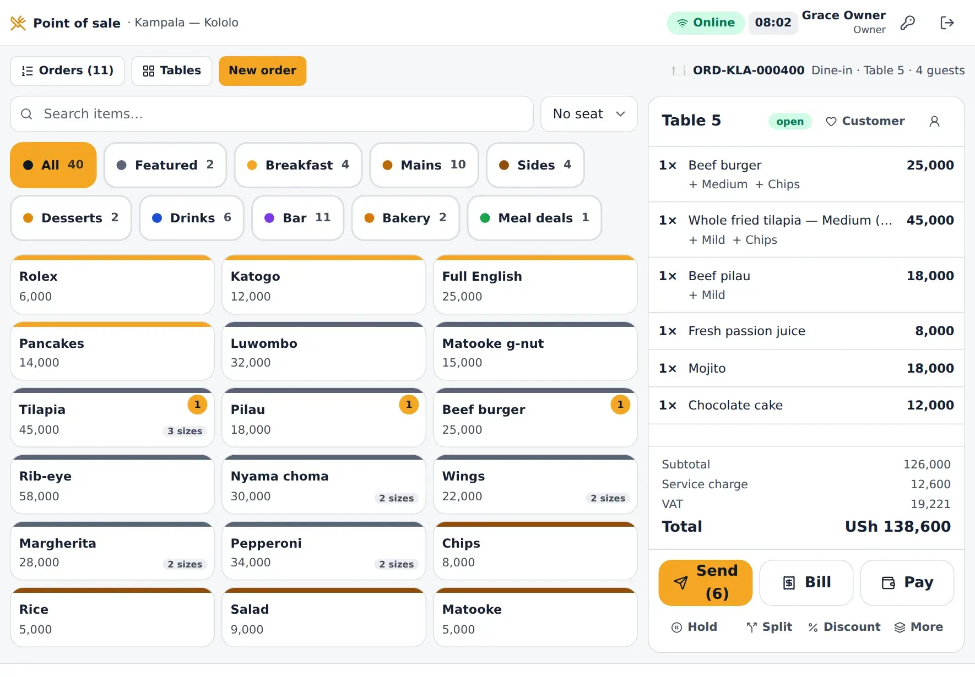Add Rolex to the order
This screenshot has width=975, height=677.
coord(112,285)
